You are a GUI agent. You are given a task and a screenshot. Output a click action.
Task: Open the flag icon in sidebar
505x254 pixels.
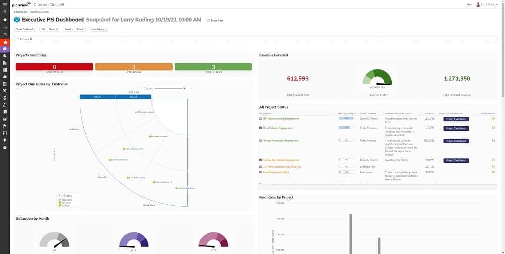[5, 126]
